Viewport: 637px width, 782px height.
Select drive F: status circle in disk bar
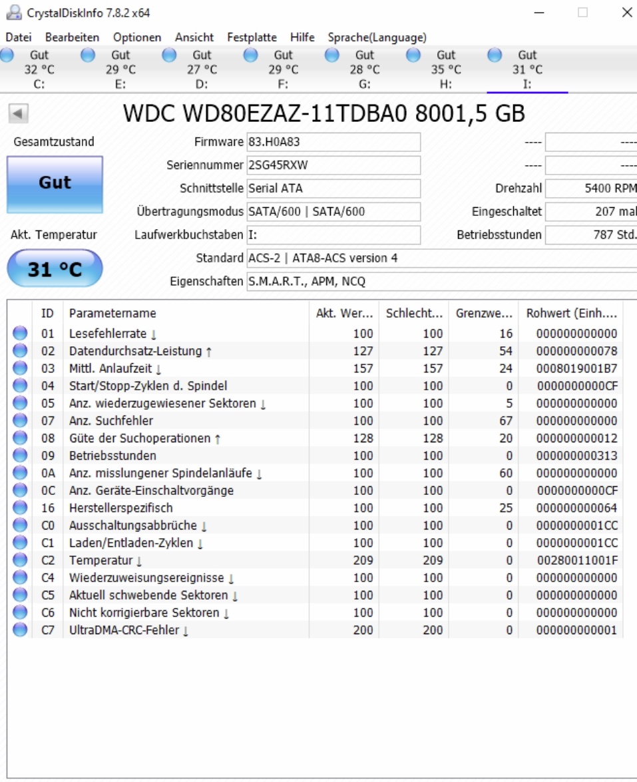coord(250,55)
